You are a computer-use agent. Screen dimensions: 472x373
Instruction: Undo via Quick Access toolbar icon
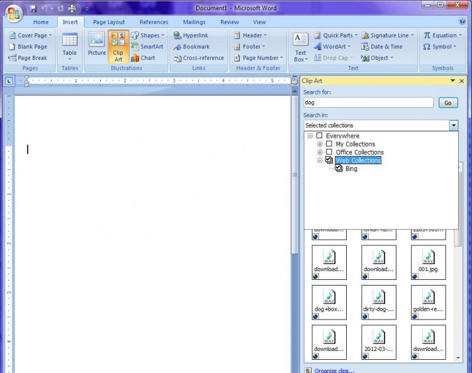click(45, 8)
